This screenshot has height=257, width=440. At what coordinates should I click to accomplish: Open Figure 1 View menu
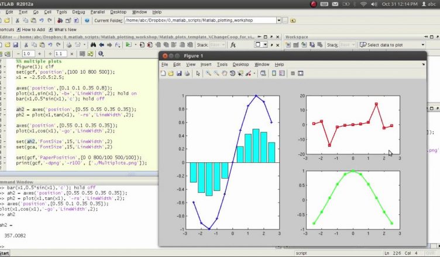191,64
